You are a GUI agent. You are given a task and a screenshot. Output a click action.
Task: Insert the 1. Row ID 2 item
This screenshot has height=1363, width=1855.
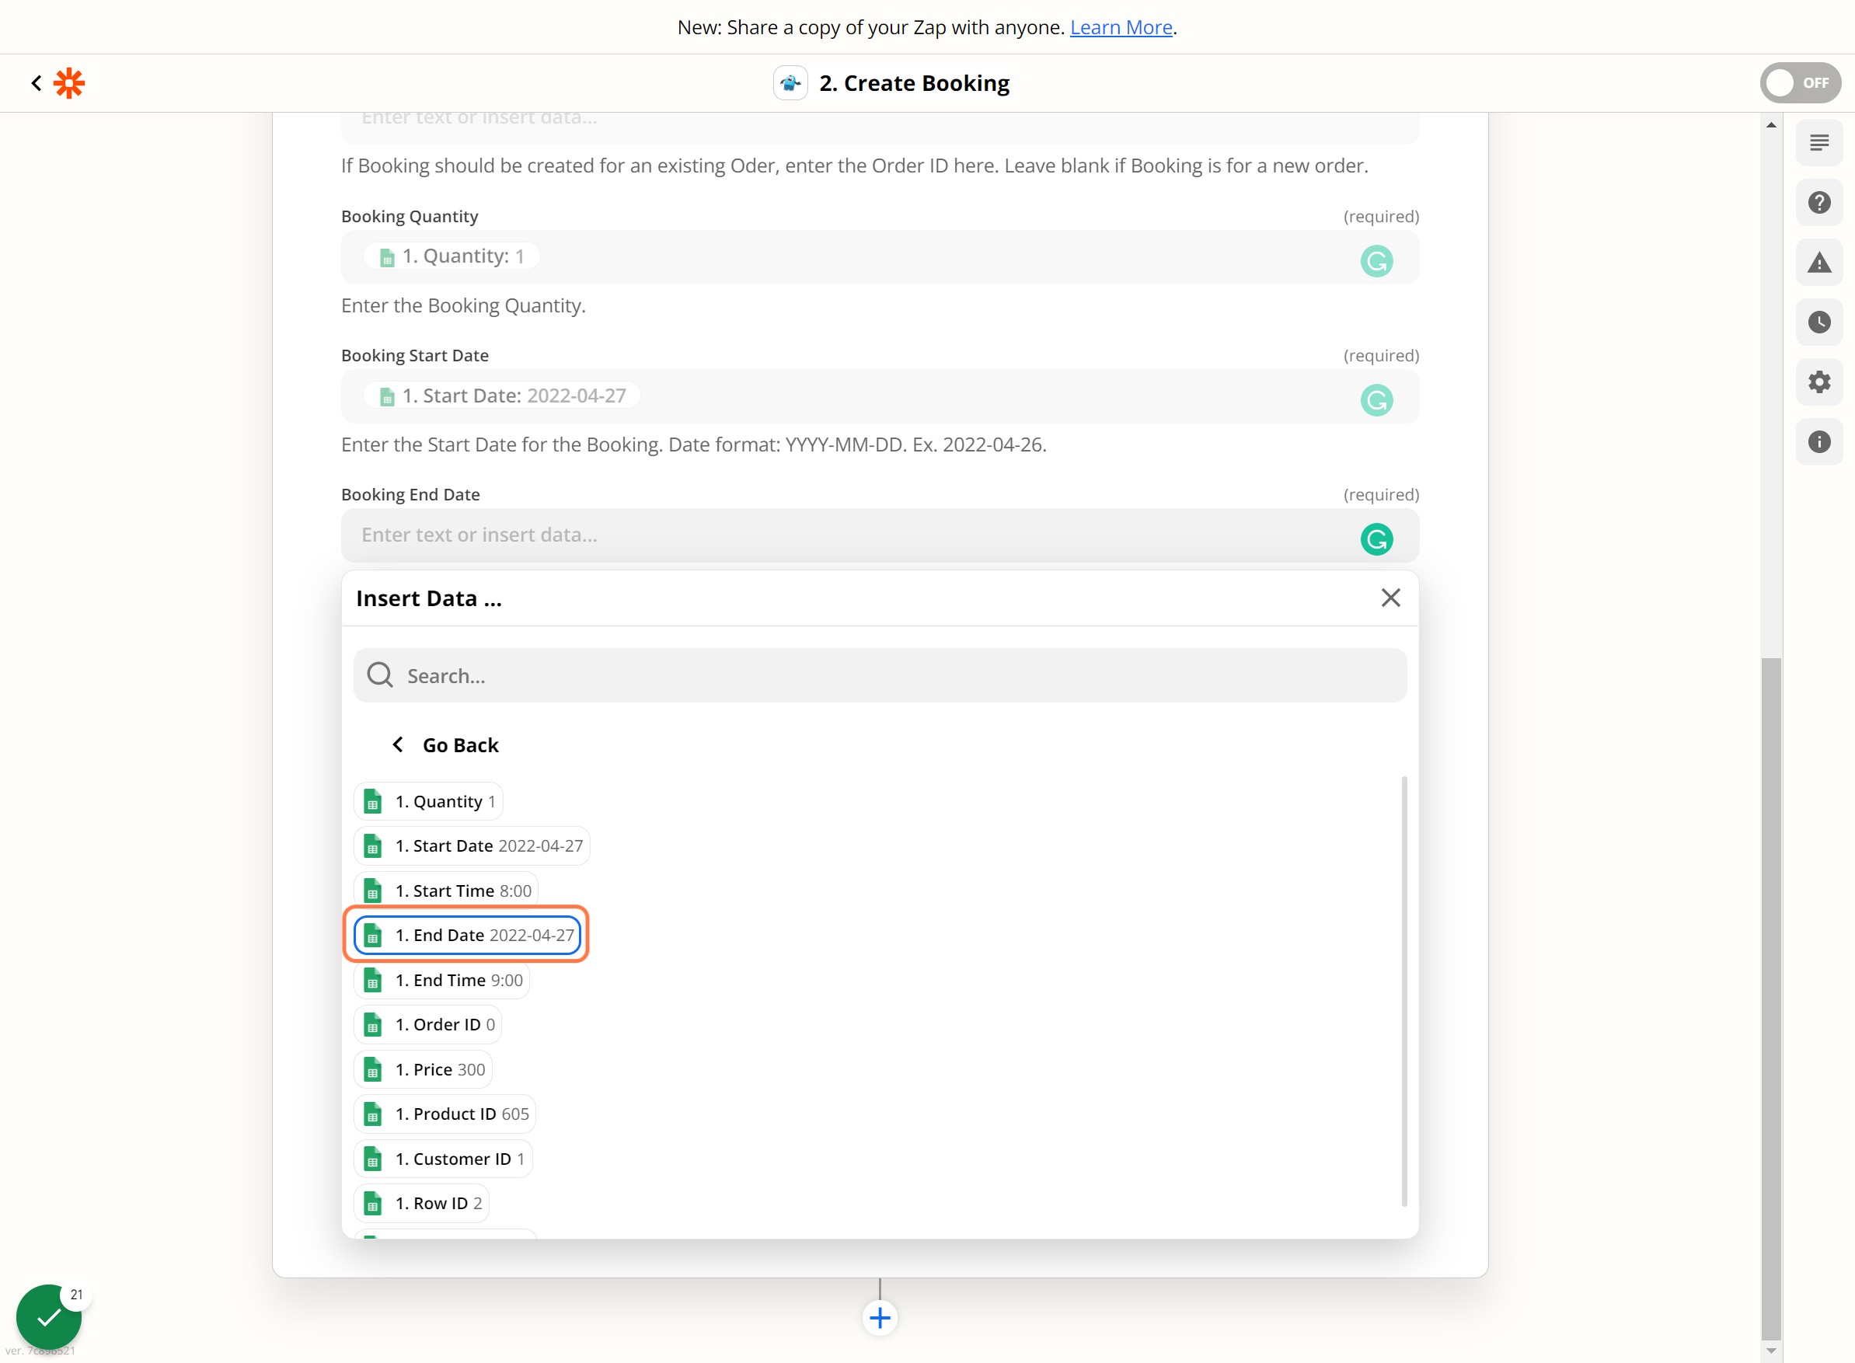coord(422,1203)
